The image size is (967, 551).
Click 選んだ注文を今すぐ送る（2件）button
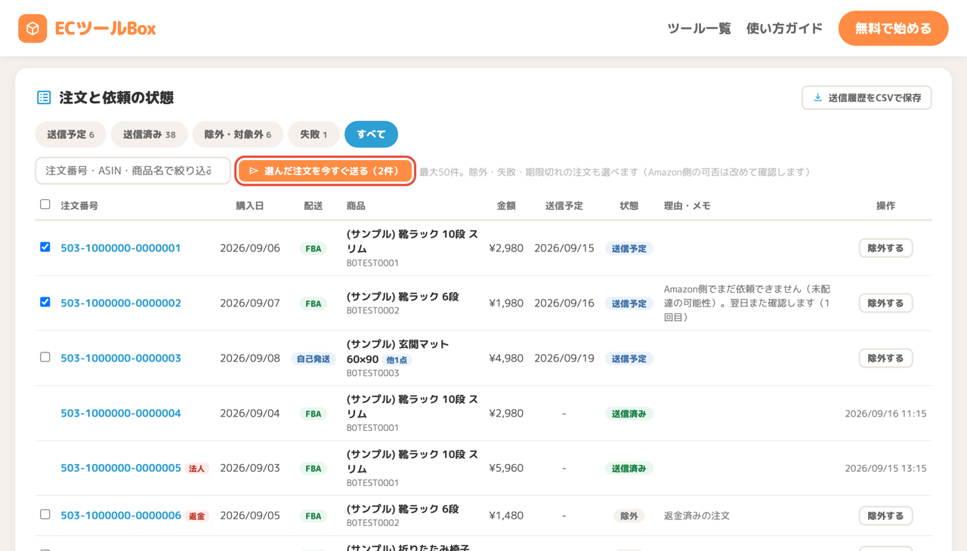pyautogui.click(x=325, y=171)
